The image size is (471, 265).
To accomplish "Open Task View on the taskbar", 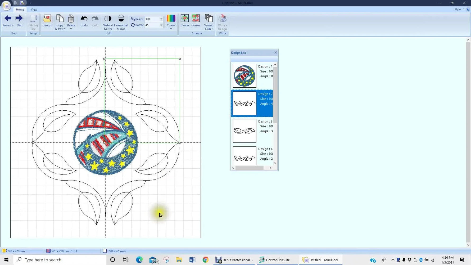I will (126, 260).
